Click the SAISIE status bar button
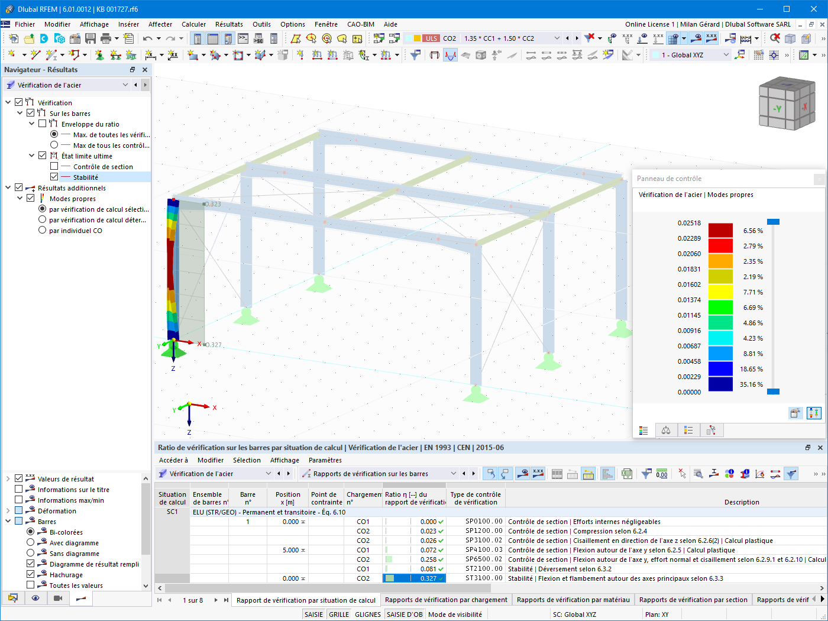 point(314,614)
